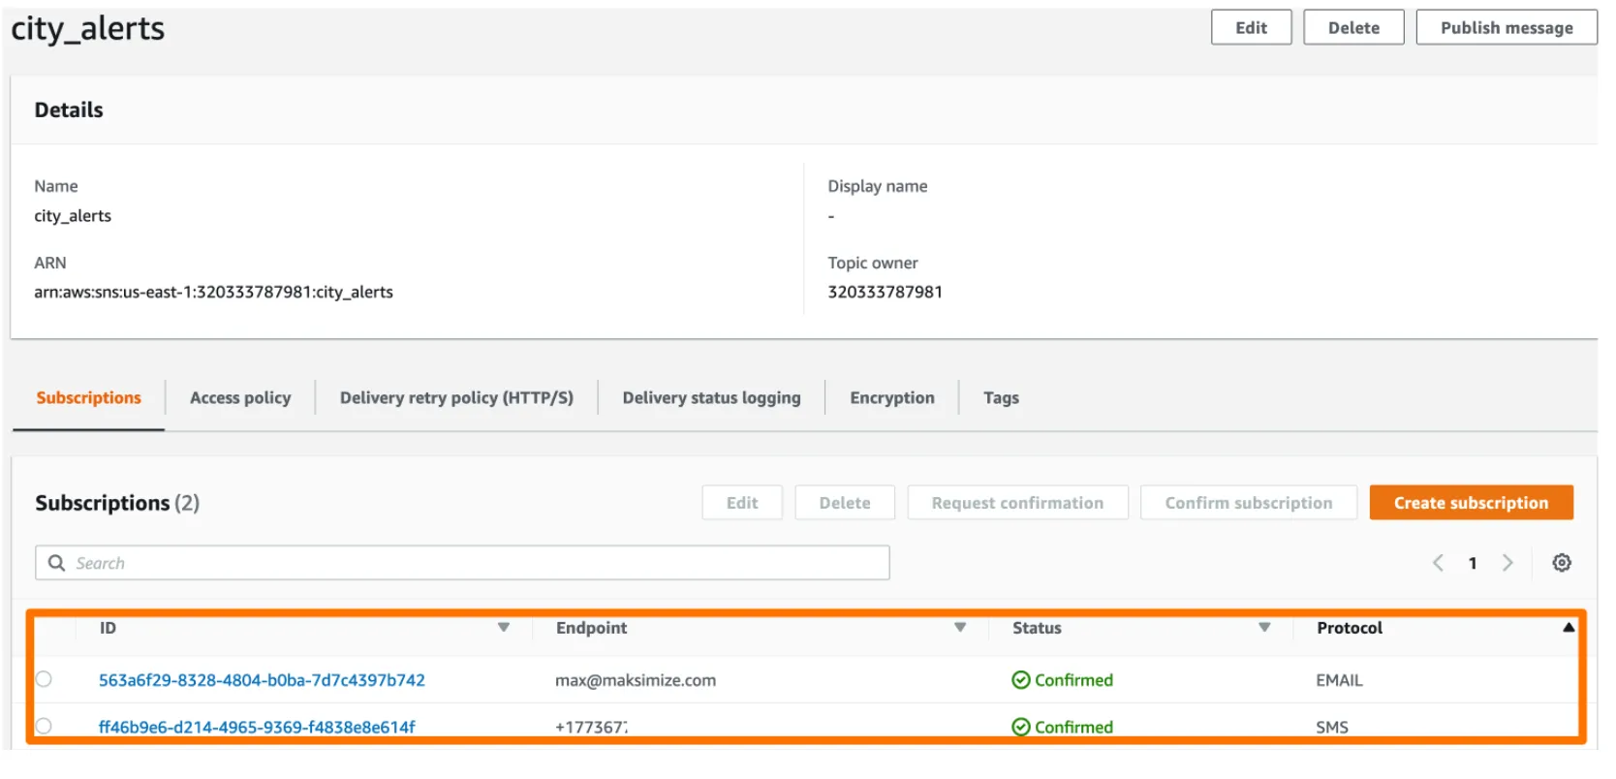Delete the city_alerts topic
The width and height of the screenshot is (1616, 779).
click(x=1352, y=28)
